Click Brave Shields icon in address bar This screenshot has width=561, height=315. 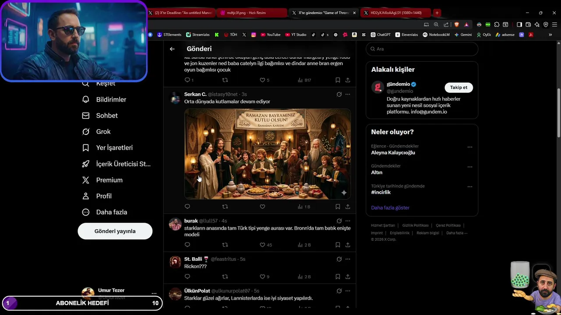[456, 24]
